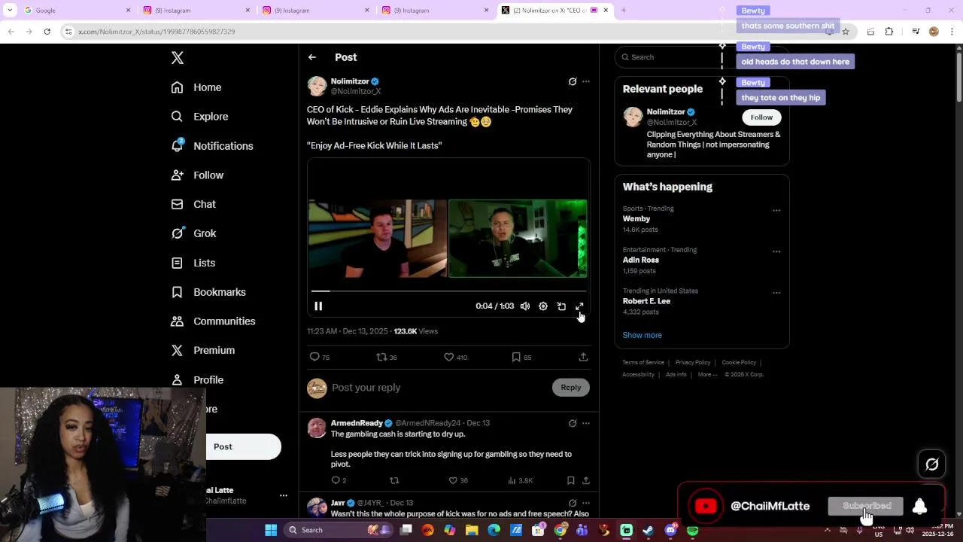Open Profile in the sidebar
This screenshot has width=963, height=542.
pyautogui.click(x=197, y=380)
